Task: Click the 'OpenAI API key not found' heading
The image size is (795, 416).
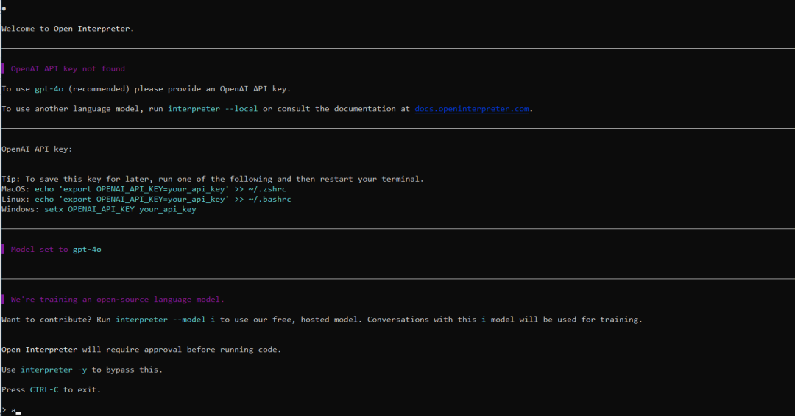Action: pyautogui.click(x=68, y=69)
